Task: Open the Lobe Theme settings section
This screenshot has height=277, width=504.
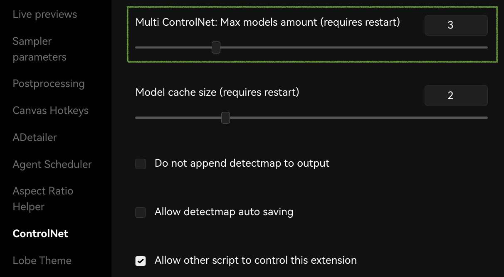Action: (42, 260)
